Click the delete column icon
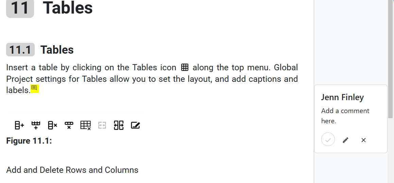394x183 pixels. tap(52, 126)
